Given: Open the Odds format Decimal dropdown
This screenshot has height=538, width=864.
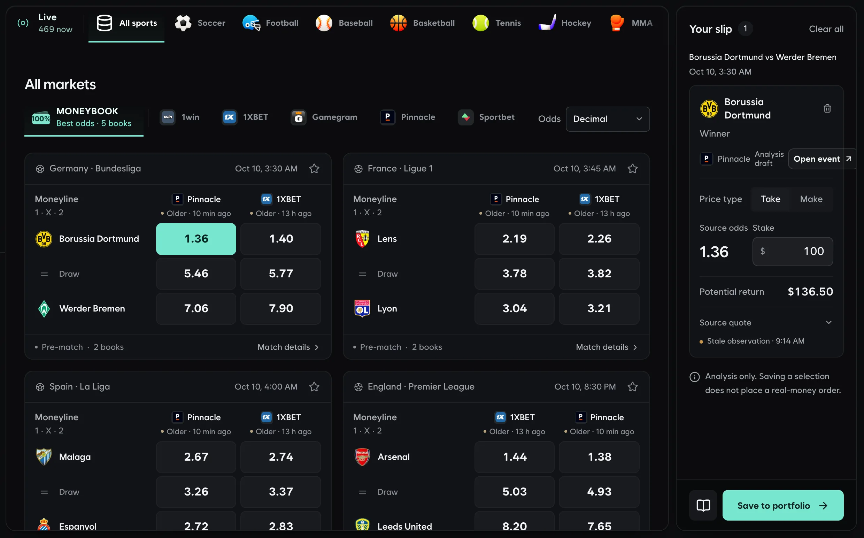Looking at the screenshot, I should point(608,119).
